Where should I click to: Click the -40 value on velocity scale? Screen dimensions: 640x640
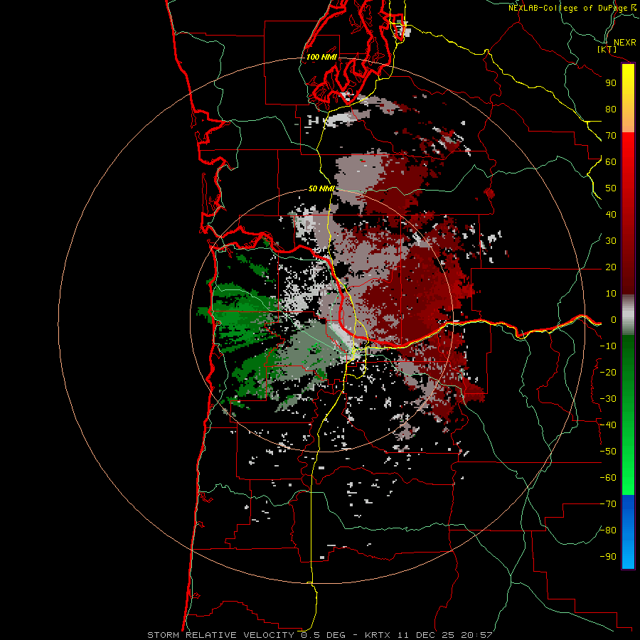coord(608,425)
